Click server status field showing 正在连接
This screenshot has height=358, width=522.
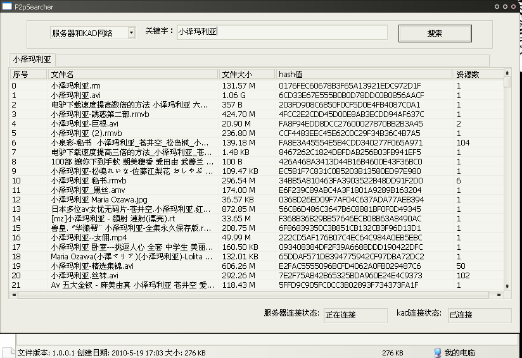tap(355, 315)
